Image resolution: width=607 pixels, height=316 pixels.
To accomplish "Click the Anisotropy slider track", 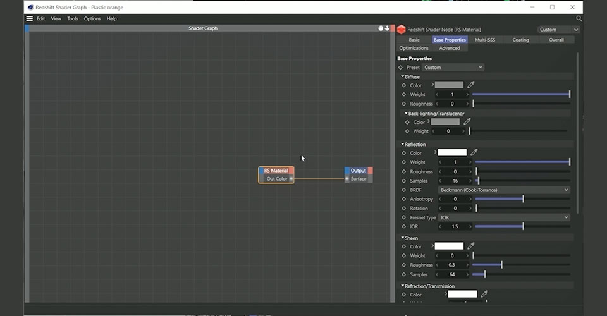I will 523,199.
